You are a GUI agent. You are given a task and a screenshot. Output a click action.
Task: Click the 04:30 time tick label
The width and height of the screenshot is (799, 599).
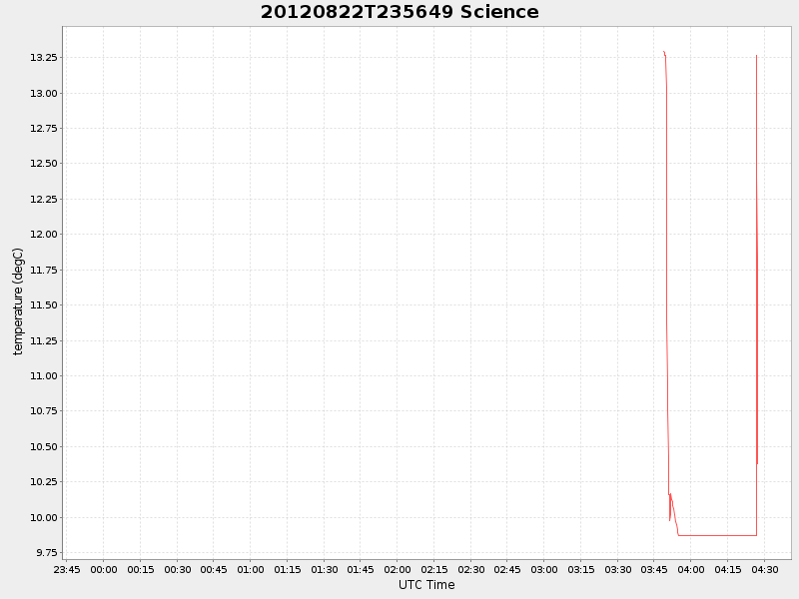(x=764, y=569)
